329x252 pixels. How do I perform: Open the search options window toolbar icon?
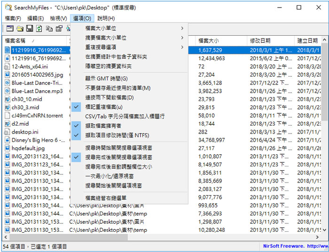[x=10, y=28]
